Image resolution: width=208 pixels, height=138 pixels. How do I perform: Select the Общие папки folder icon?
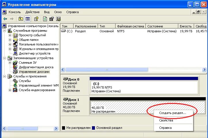coord(15,40)
